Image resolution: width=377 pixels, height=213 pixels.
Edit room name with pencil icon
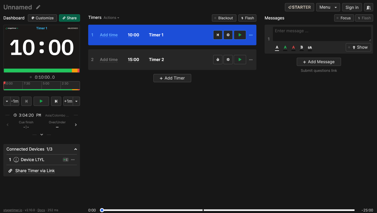(x=38, y=7)
